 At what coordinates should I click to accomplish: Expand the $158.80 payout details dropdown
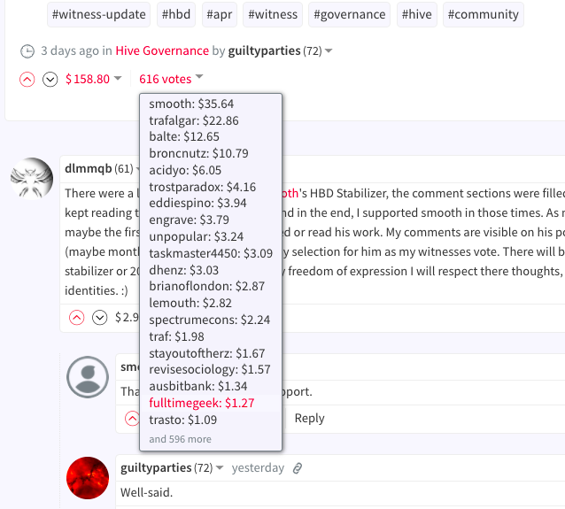(x=94, y=79)
